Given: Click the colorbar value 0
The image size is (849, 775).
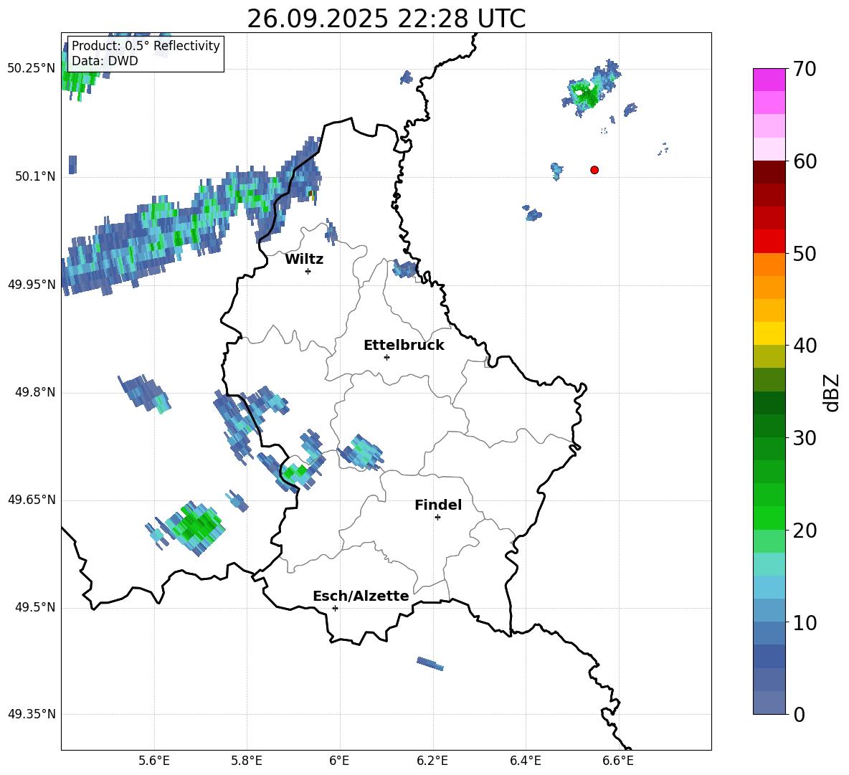Looking at the screenshot, I should pyautogui.click(x=800, y=714).
